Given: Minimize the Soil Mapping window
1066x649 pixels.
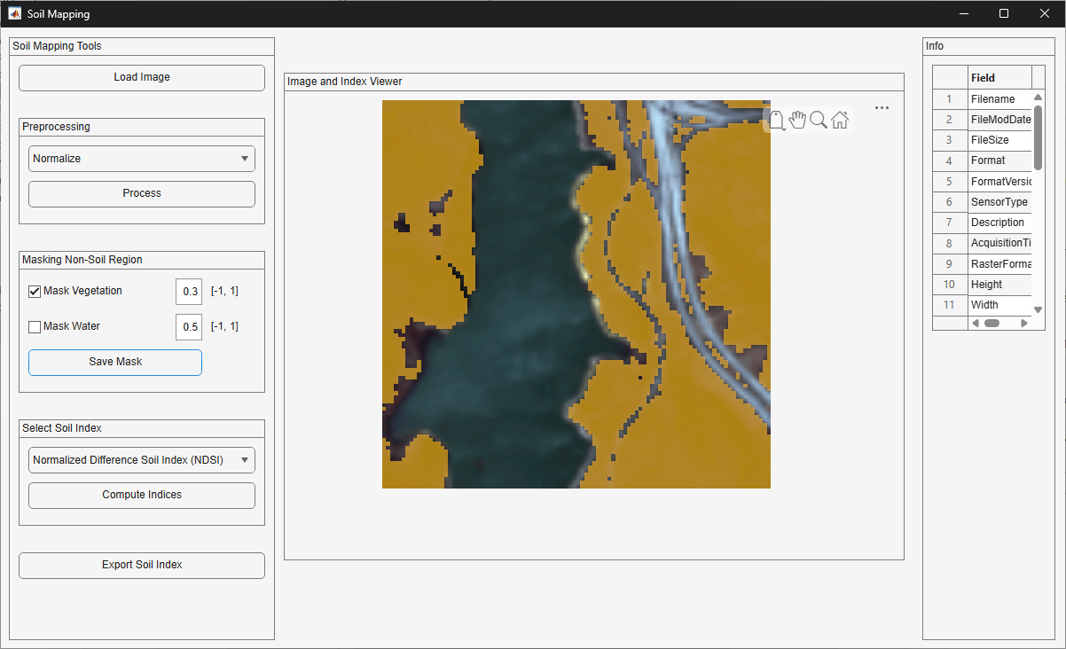Looking at the screenshot, I should coord(963,13).
